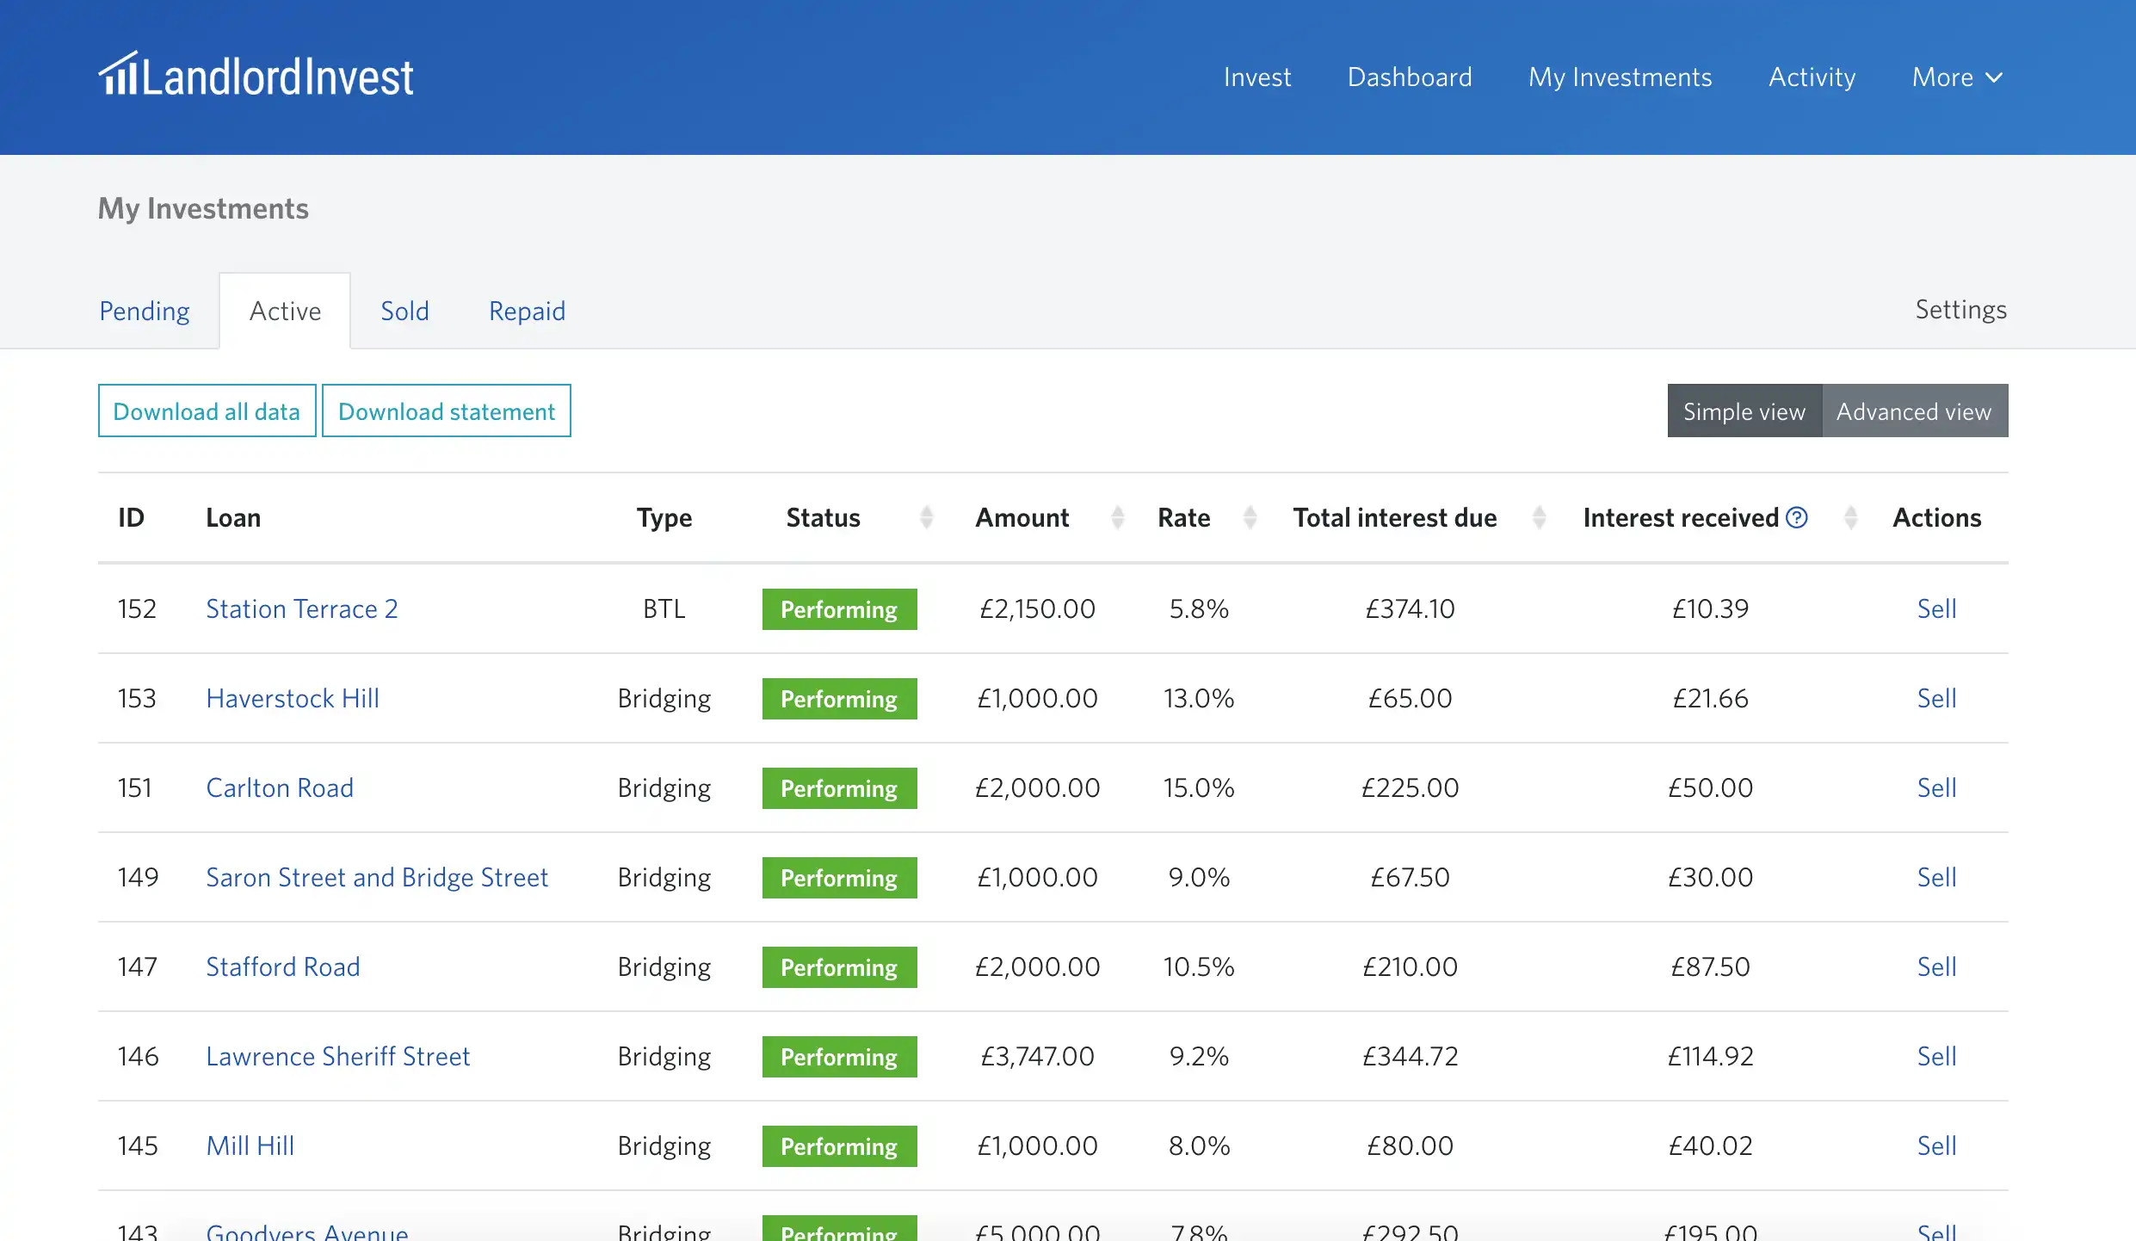Open the Repaid tab
Viewport: 2136px width, 1241px height.
527,311
